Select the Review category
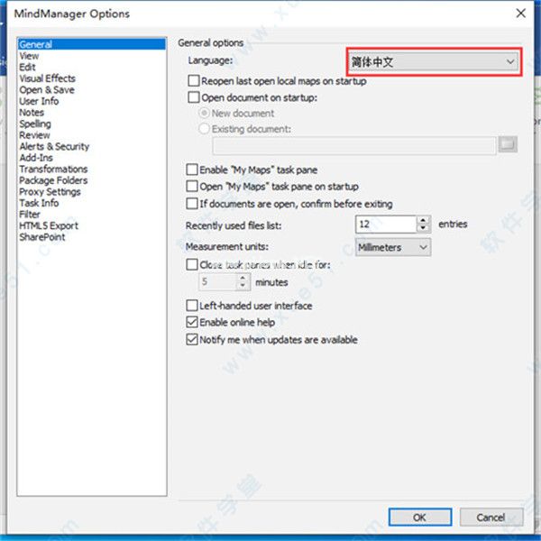 34,135
